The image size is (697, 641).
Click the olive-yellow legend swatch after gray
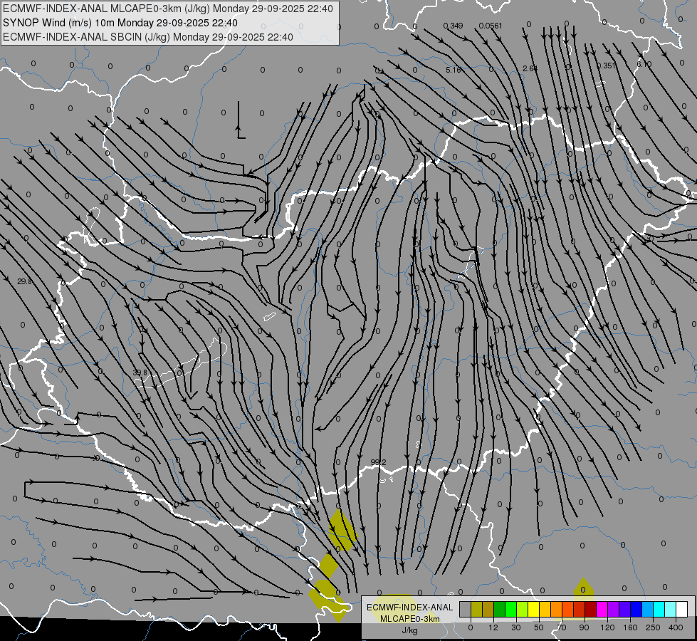point(476,609)
